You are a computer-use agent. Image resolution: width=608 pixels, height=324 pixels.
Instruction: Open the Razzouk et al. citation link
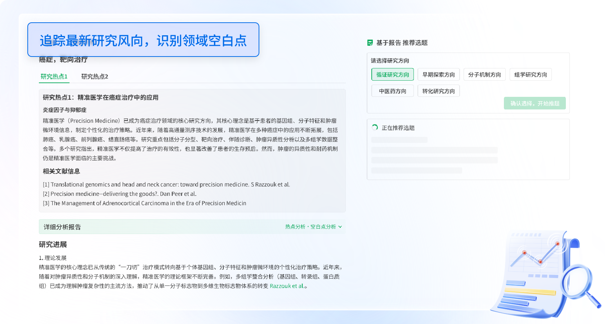(287, 286)
